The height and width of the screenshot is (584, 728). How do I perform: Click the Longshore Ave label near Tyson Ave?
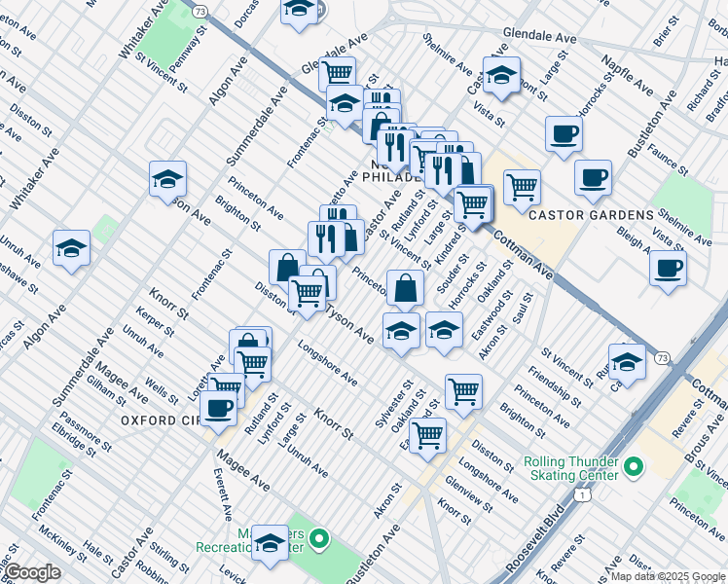[328, 363]
